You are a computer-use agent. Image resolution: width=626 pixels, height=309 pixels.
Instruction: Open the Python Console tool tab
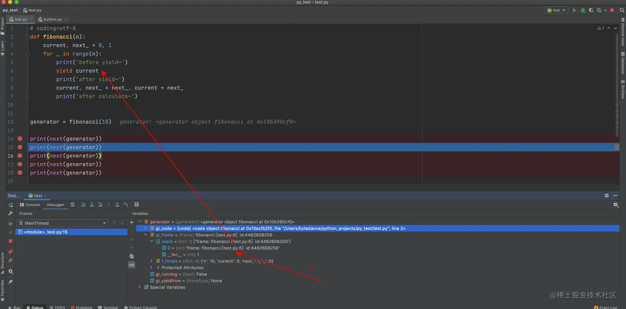click(x=140, y=307)
